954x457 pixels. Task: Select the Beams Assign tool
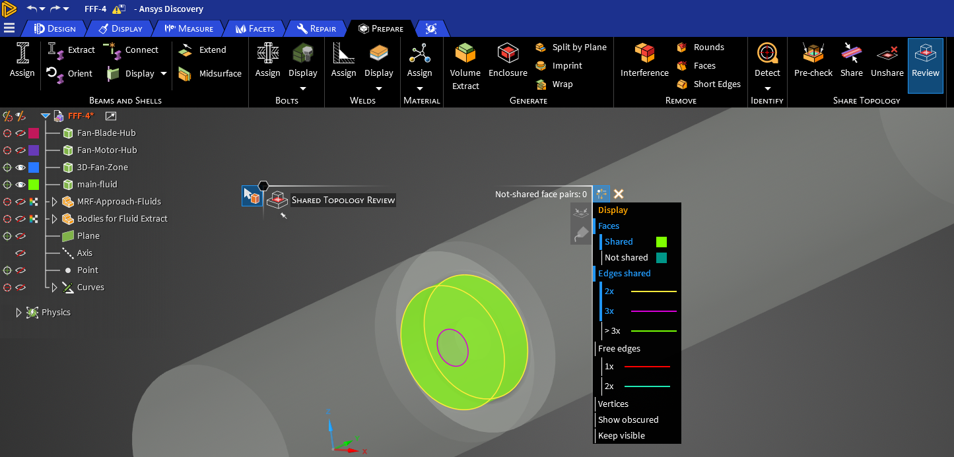coord(22,61)
